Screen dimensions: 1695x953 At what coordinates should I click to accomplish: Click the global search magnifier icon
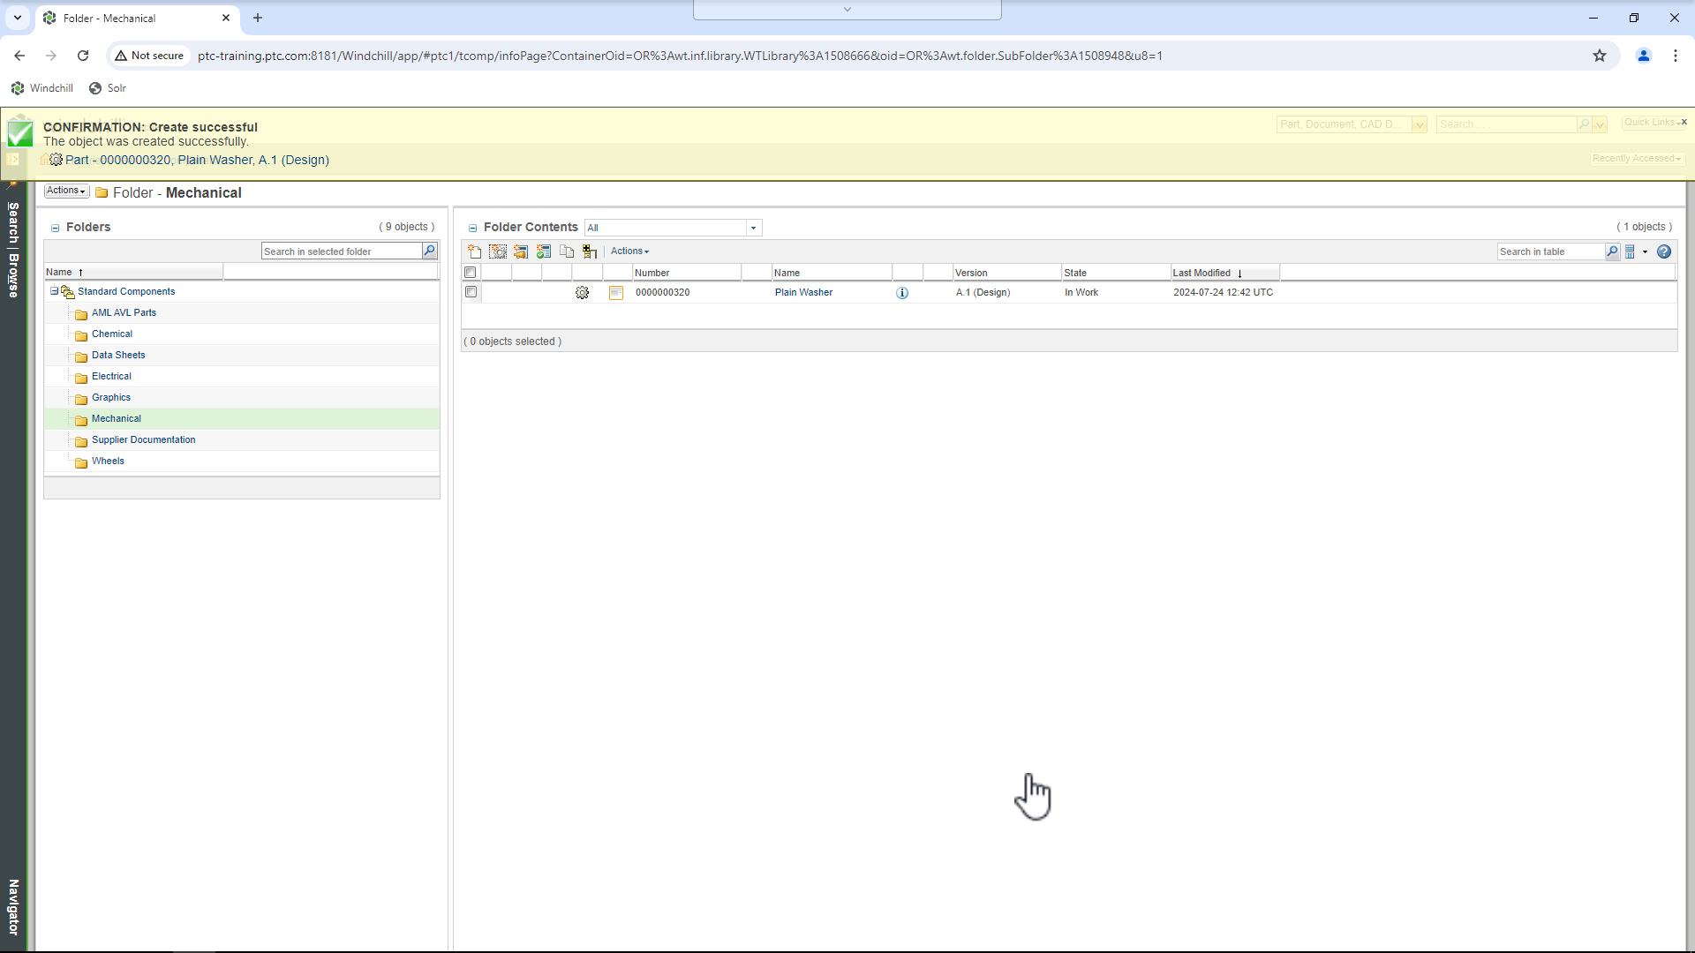pos(1584,124)
